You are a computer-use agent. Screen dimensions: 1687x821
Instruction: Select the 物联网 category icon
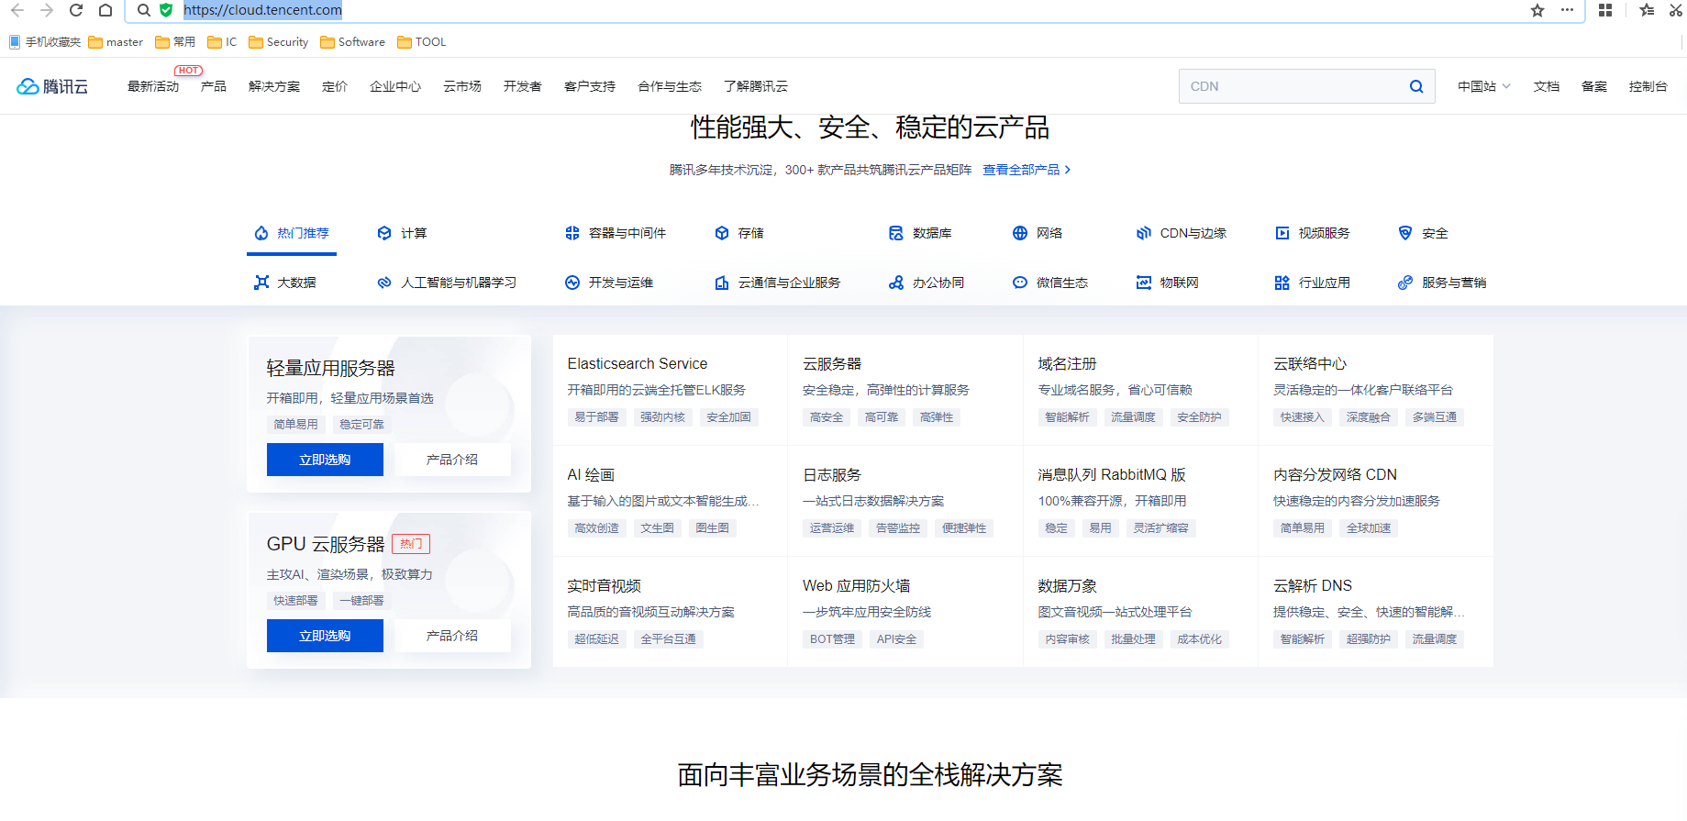point(1144,283)
